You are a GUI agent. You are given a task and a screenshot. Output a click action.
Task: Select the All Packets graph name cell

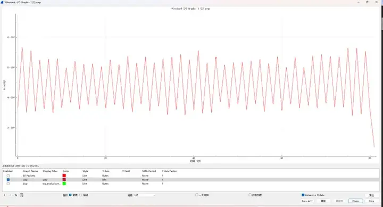29,176
